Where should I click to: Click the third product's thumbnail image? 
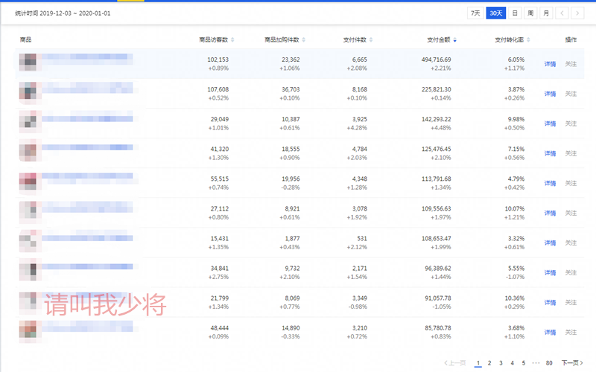28,122
